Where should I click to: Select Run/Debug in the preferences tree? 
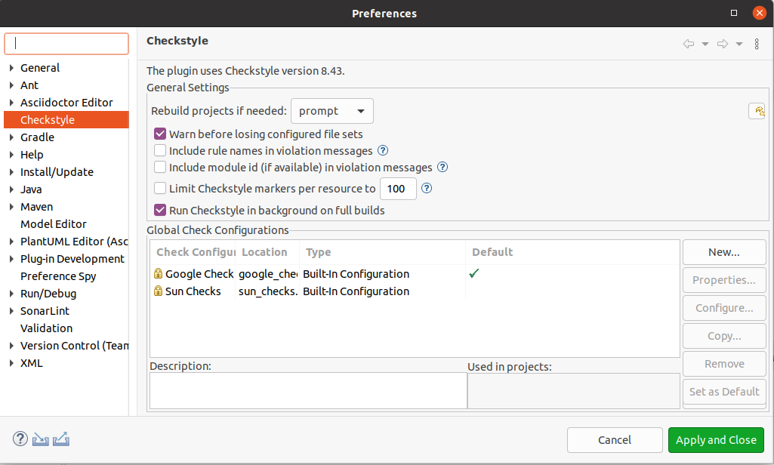pos(48,294)
